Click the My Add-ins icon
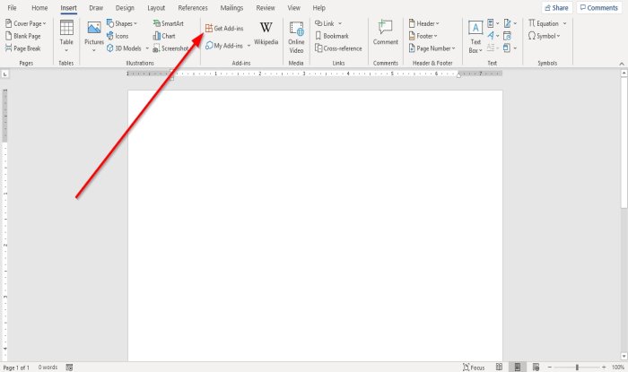The image size is (628, 372). click(x=209, y=46)
